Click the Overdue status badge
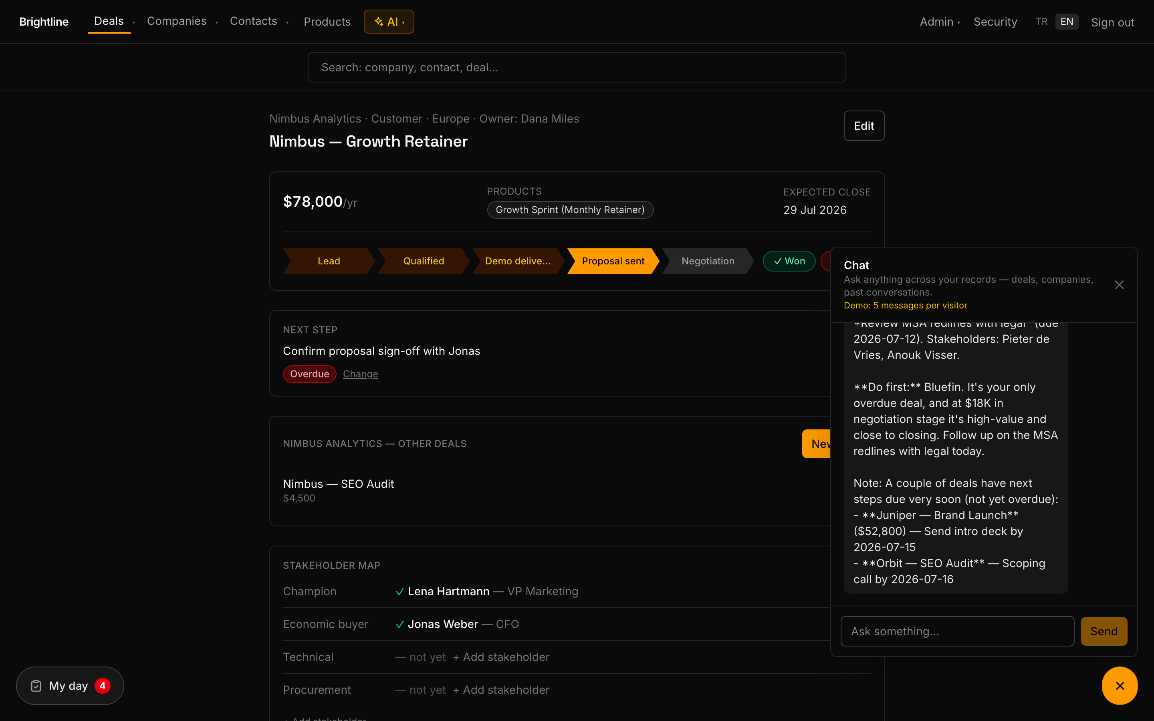 click(x=309, y=374)
